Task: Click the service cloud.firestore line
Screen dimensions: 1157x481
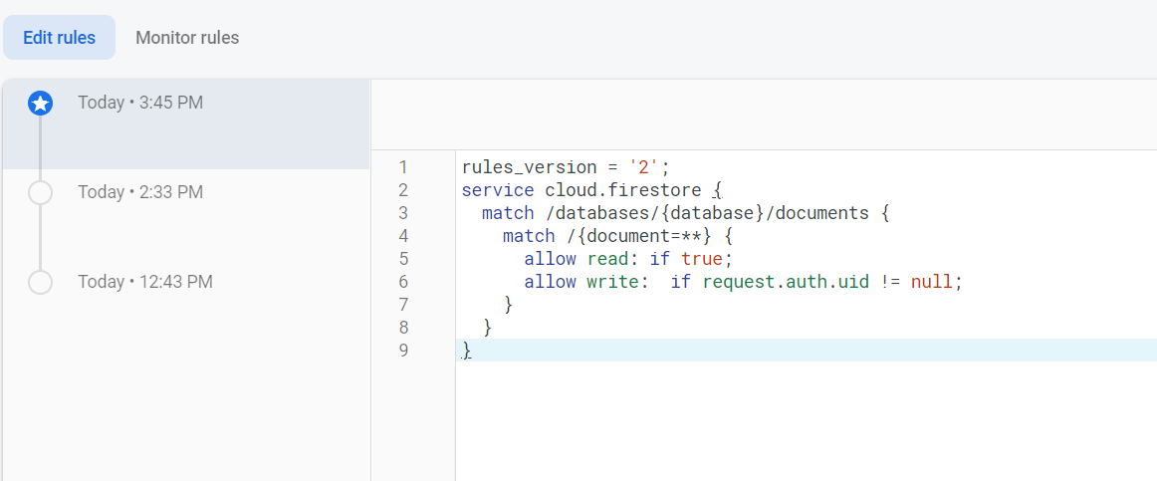Action: coord(591,190)
